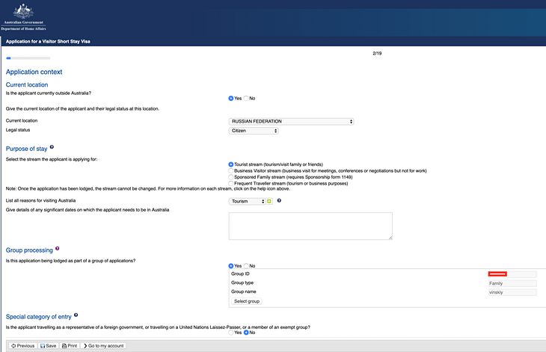Select Yes for foreign government representative question
Viewport: 546px width, 352px height.
click(230, 333)
